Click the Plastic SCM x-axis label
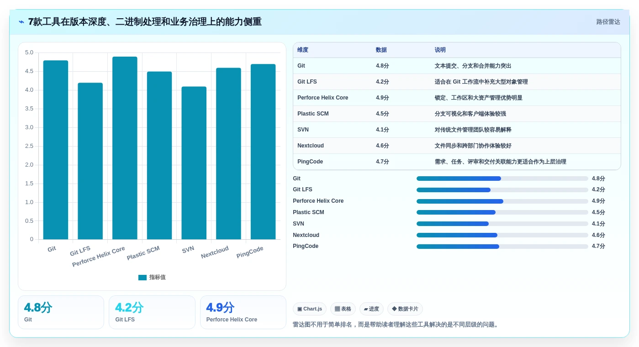This screenshot has width=639, height=347. click(x=143, y=253)
